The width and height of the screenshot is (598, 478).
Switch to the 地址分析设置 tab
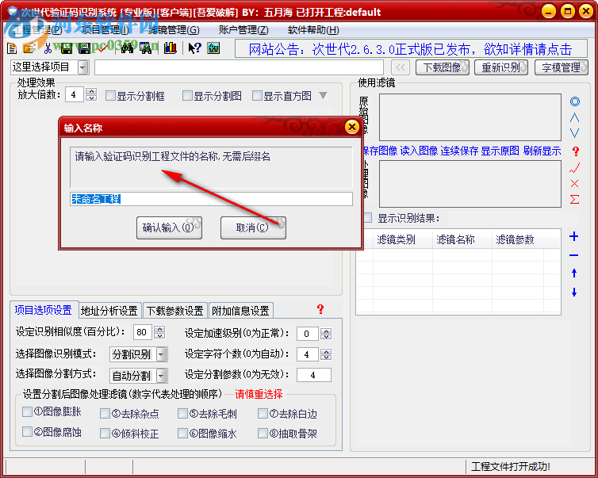(x=109, y=311)
